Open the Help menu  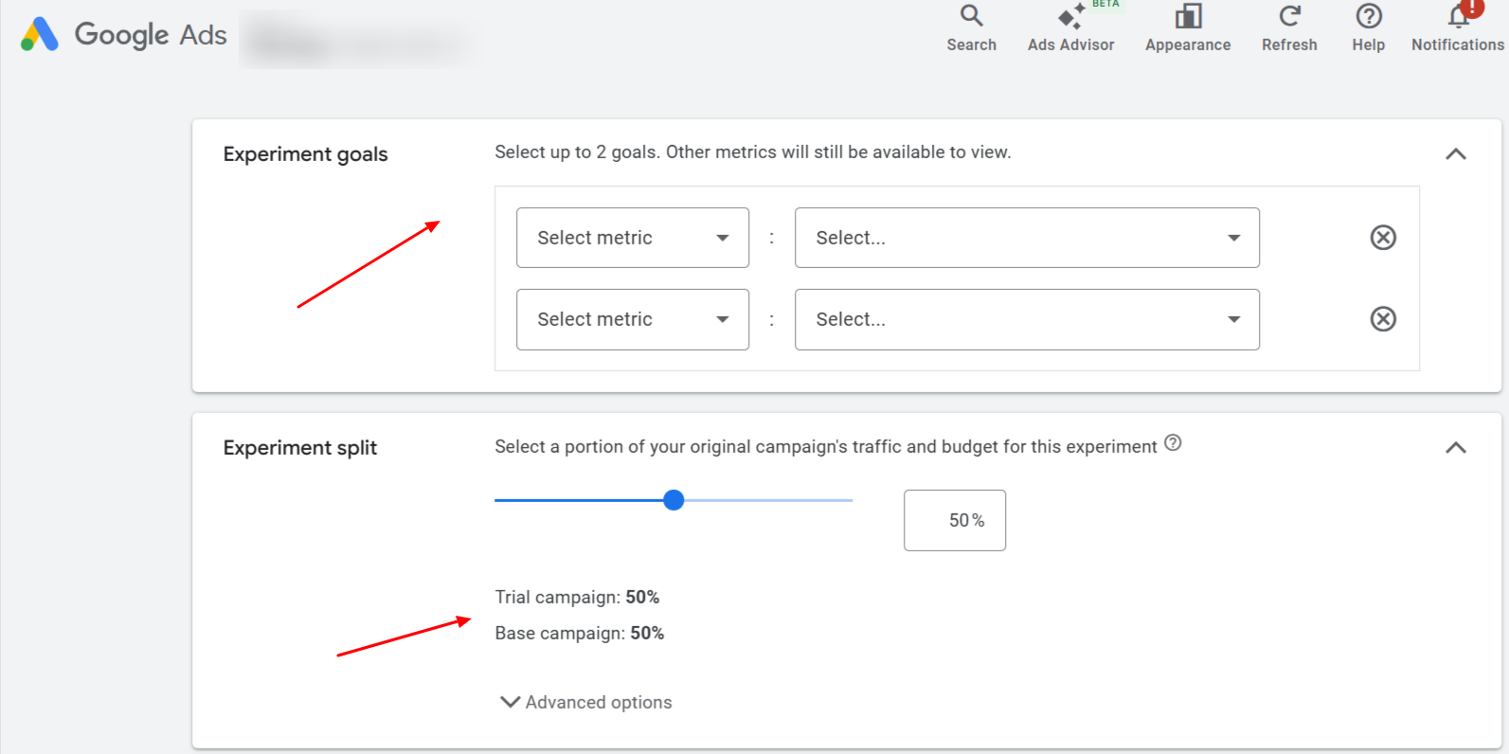coord(1368,27)
